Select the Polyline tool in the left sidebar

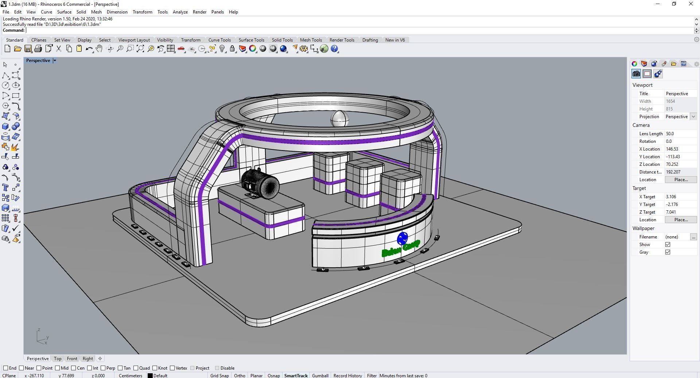tap(5, 75)
